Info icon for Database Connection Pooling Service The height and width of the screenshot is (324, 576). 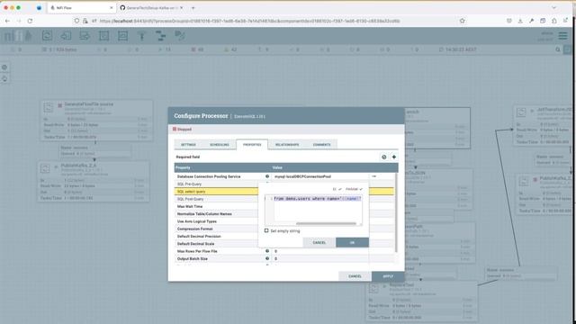(x=267, y=176)
